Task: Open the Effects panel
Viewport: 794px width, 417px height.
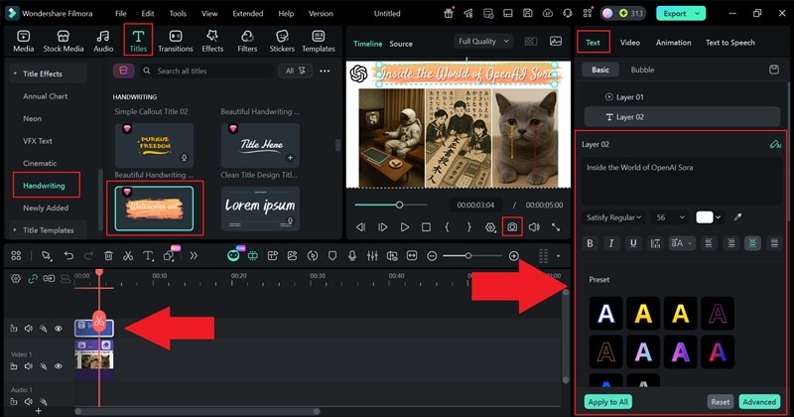Action: tap(212, 41)
